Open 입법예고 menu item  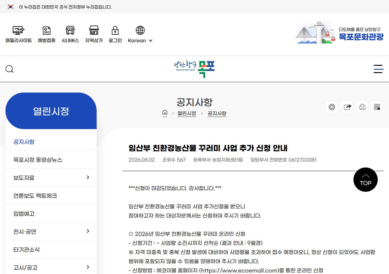(x=51, y=214)
